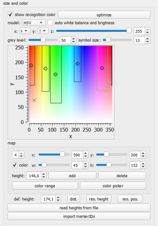Viewport: 158px width, 226px height.
Task: Click the symbol size slider handle
Action: [x=108, y=40]
